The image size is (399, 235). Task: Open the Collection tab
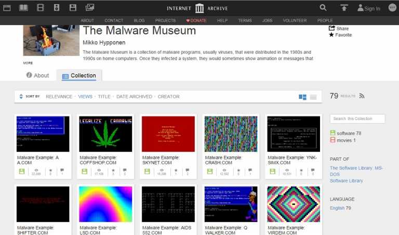point(79,75)
